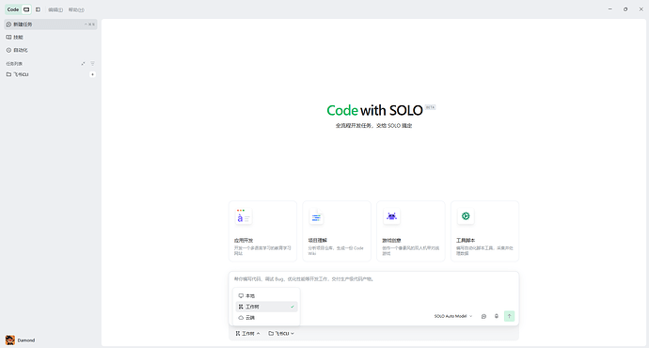Choose the 应用开发 suggestion card
The width and height of the screenshot is (649, 348).
click(262, 231)
